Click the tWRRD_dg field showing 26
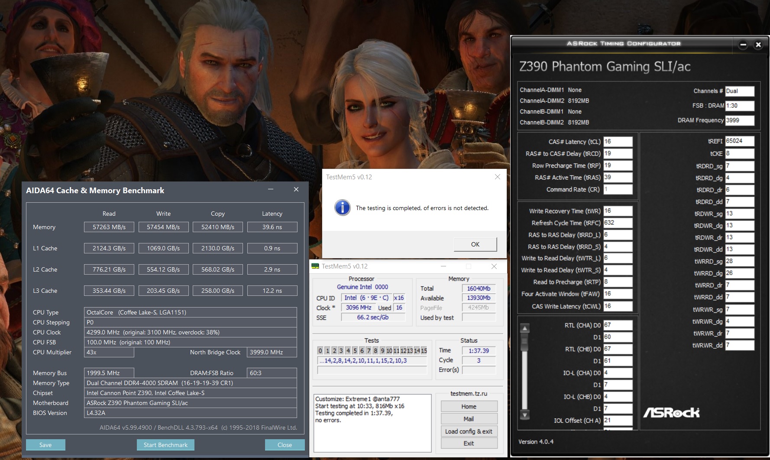The width and height of the screenshot is (770, 460). pyautogui.click(x=740, y=273)
